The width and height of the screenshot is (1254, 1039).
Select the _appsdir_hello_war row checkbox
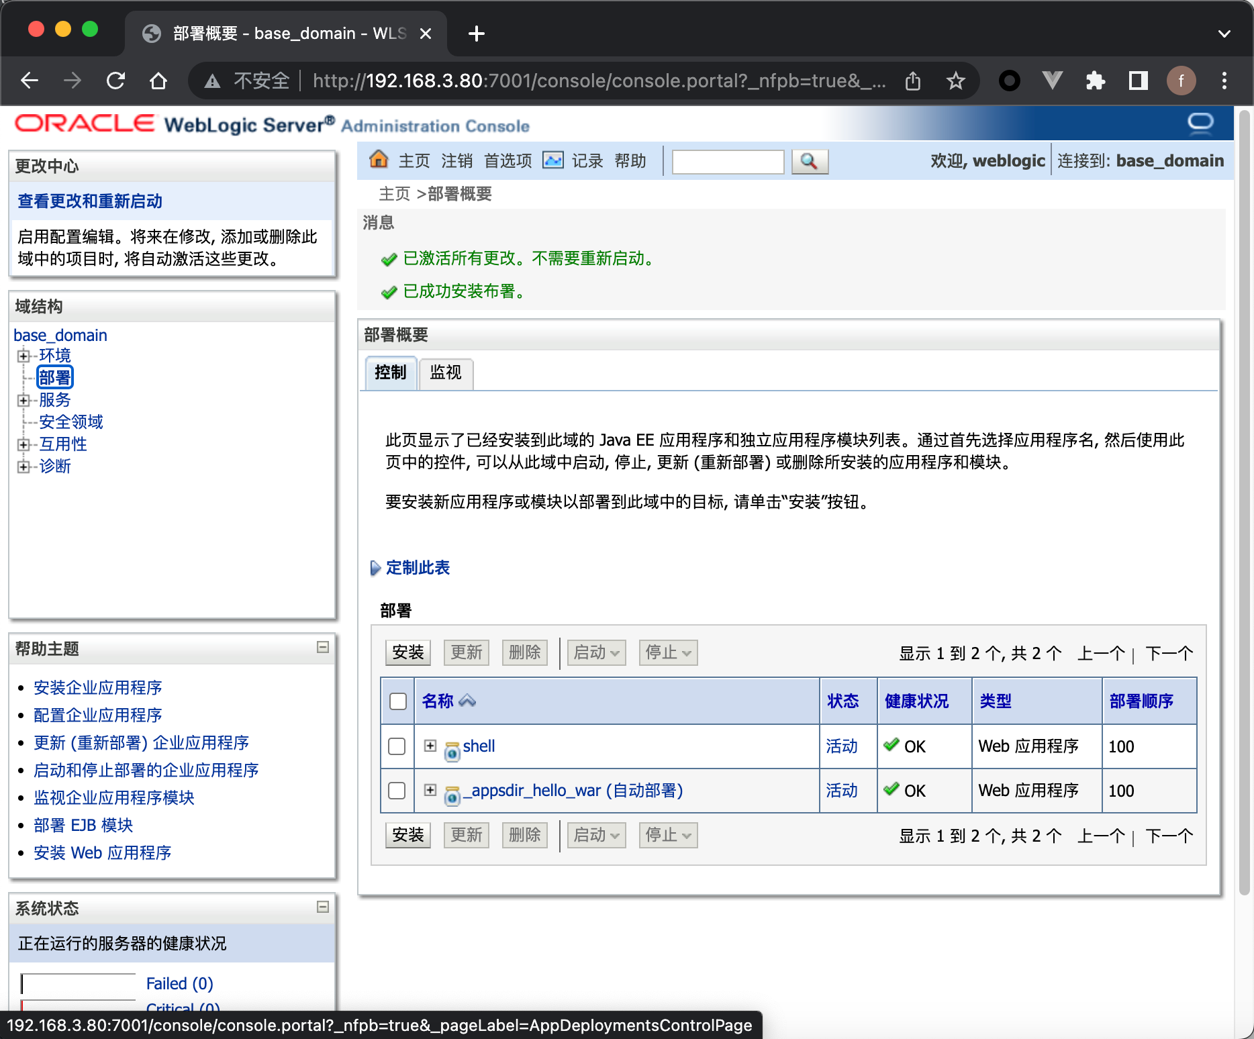397,791
